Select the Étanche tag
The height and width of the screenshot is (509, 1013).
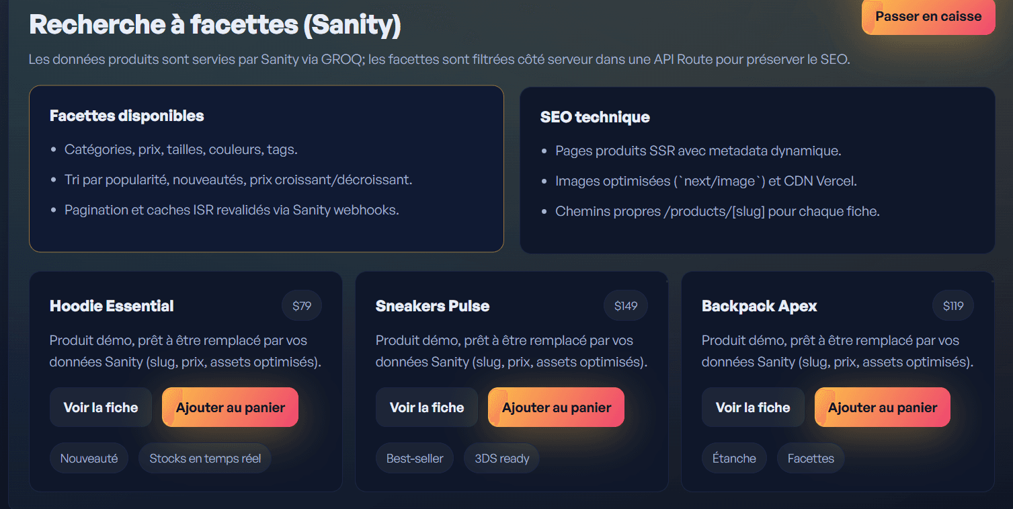(x=734, y=459)
